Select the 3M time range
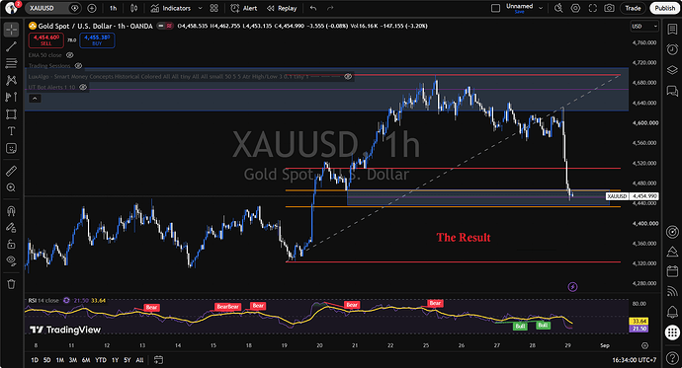The width and height of the screenshot is (682, 368). [73, 360]
